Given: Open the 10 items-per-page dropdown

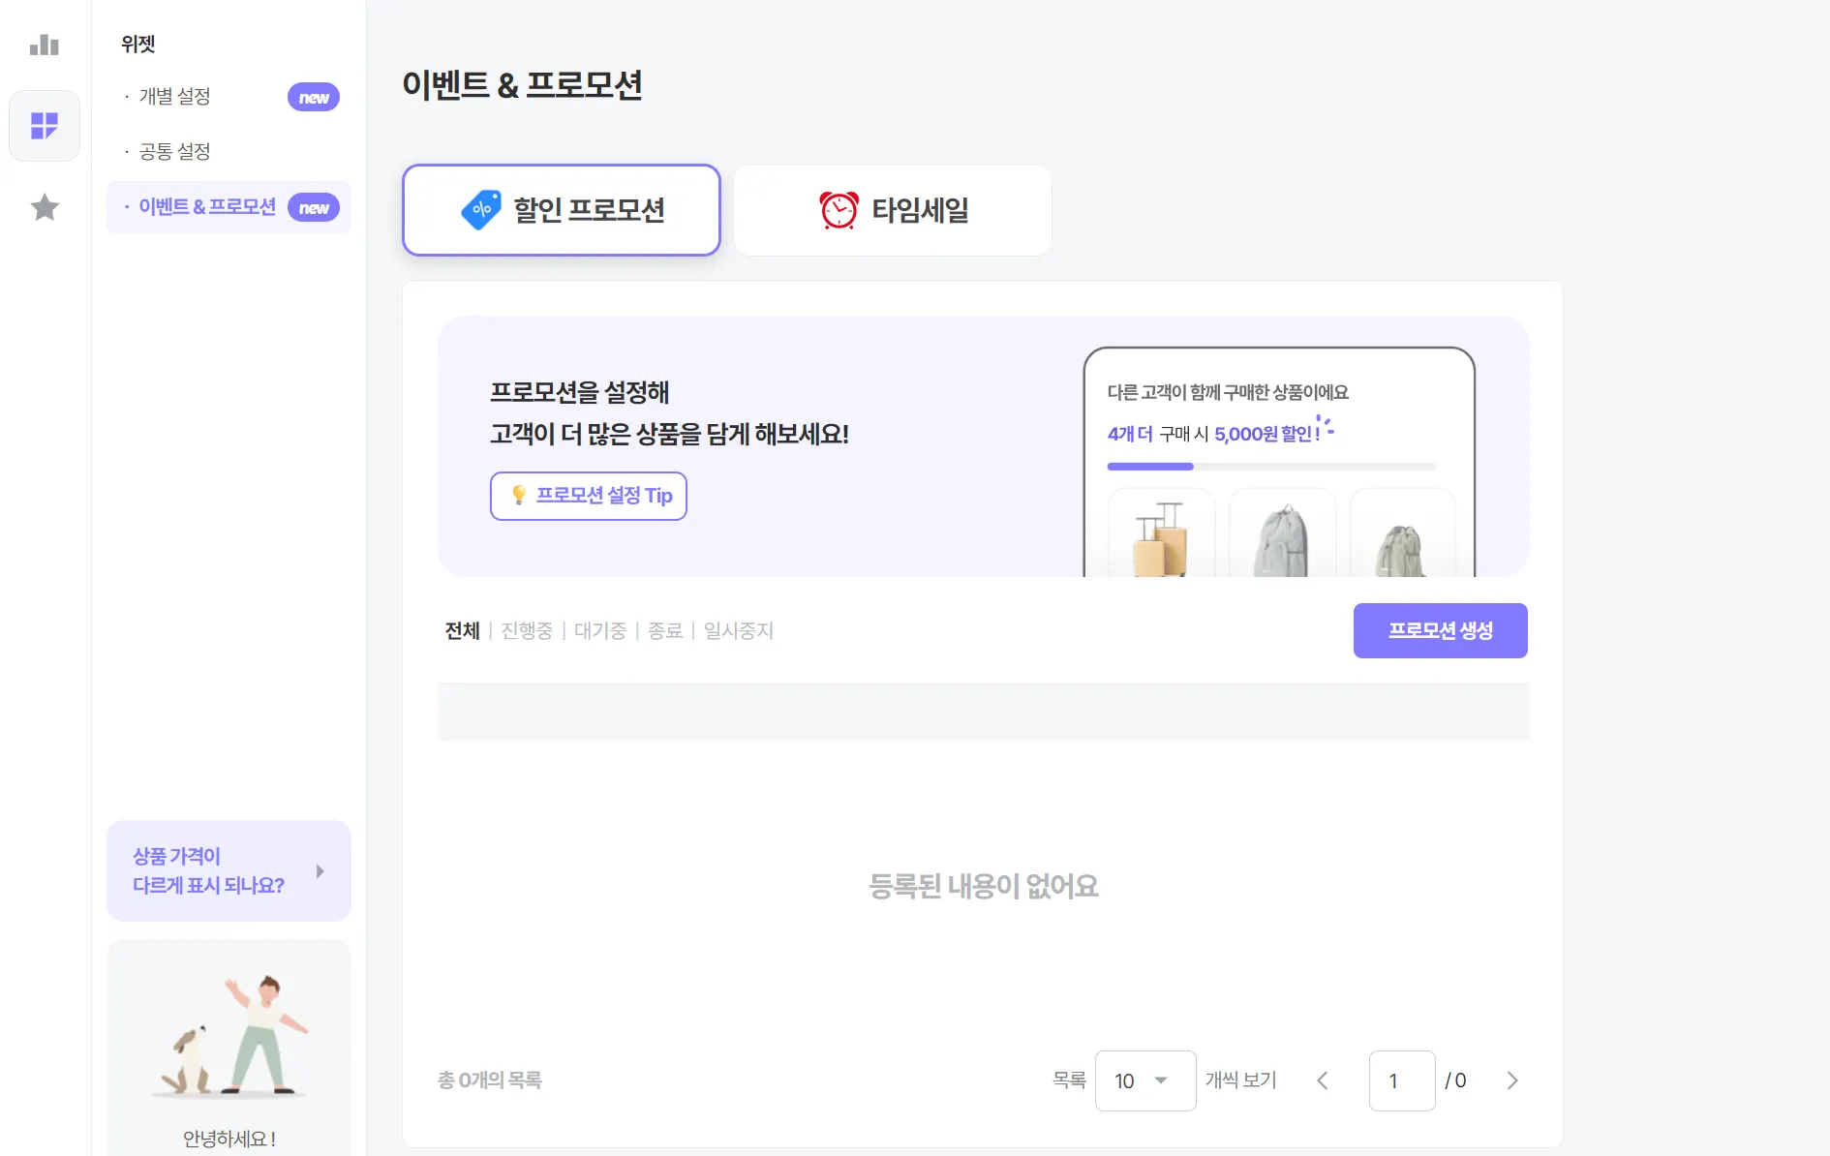Looking at the screenshot, I should point(1145,1080).
